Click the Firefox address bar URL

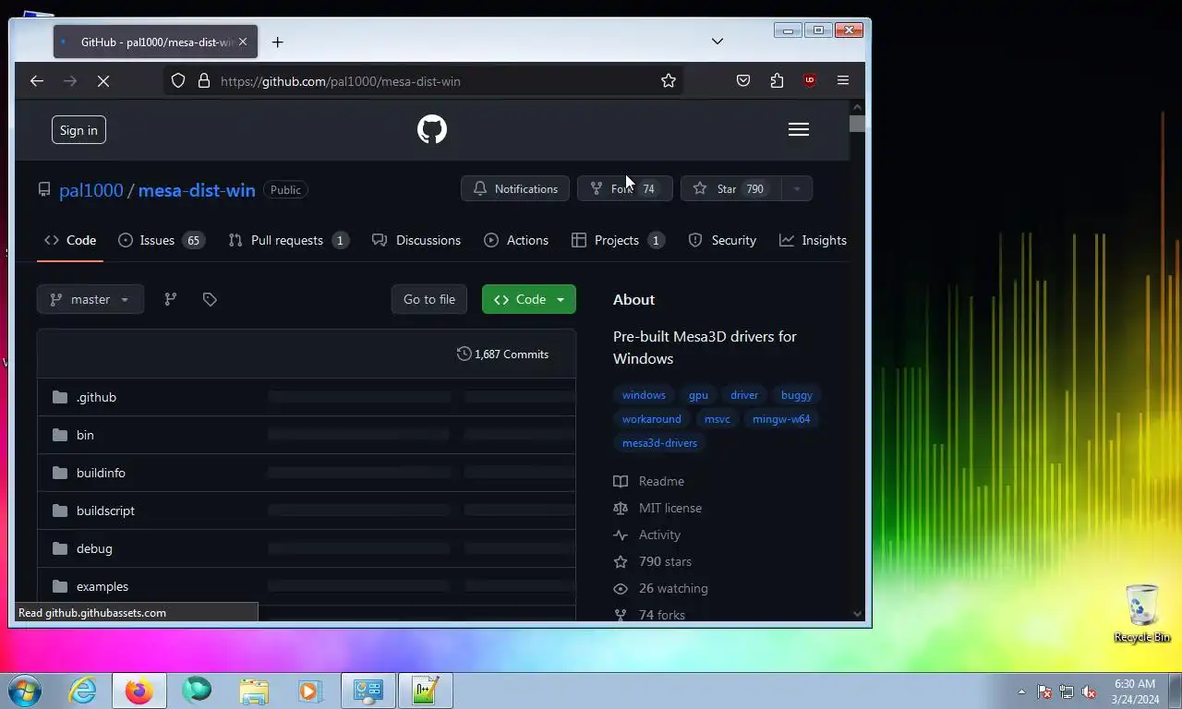pos(340,81)
